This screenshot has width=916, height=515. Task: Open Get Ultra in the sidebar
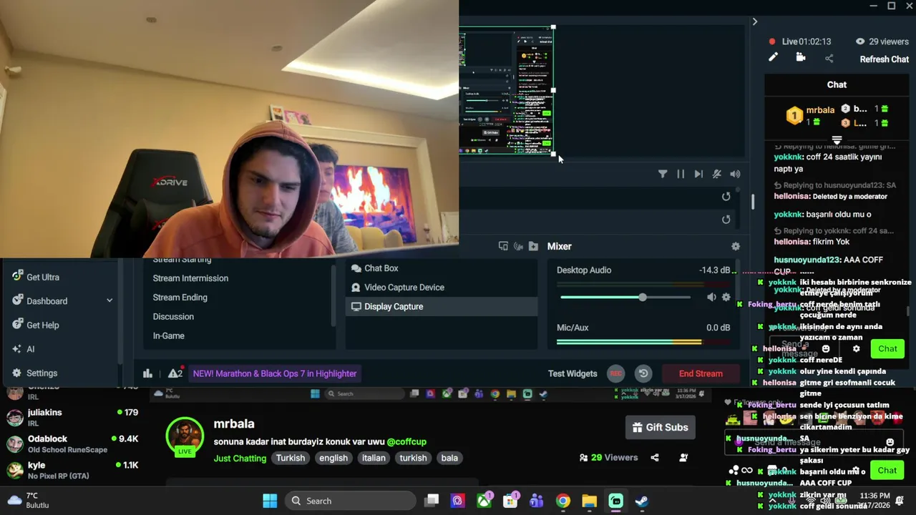coord(43,277)
